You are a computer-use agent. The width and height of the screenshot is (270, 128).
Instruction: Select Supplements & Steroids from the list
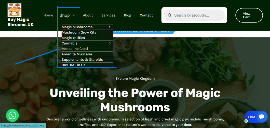point(82,60)
